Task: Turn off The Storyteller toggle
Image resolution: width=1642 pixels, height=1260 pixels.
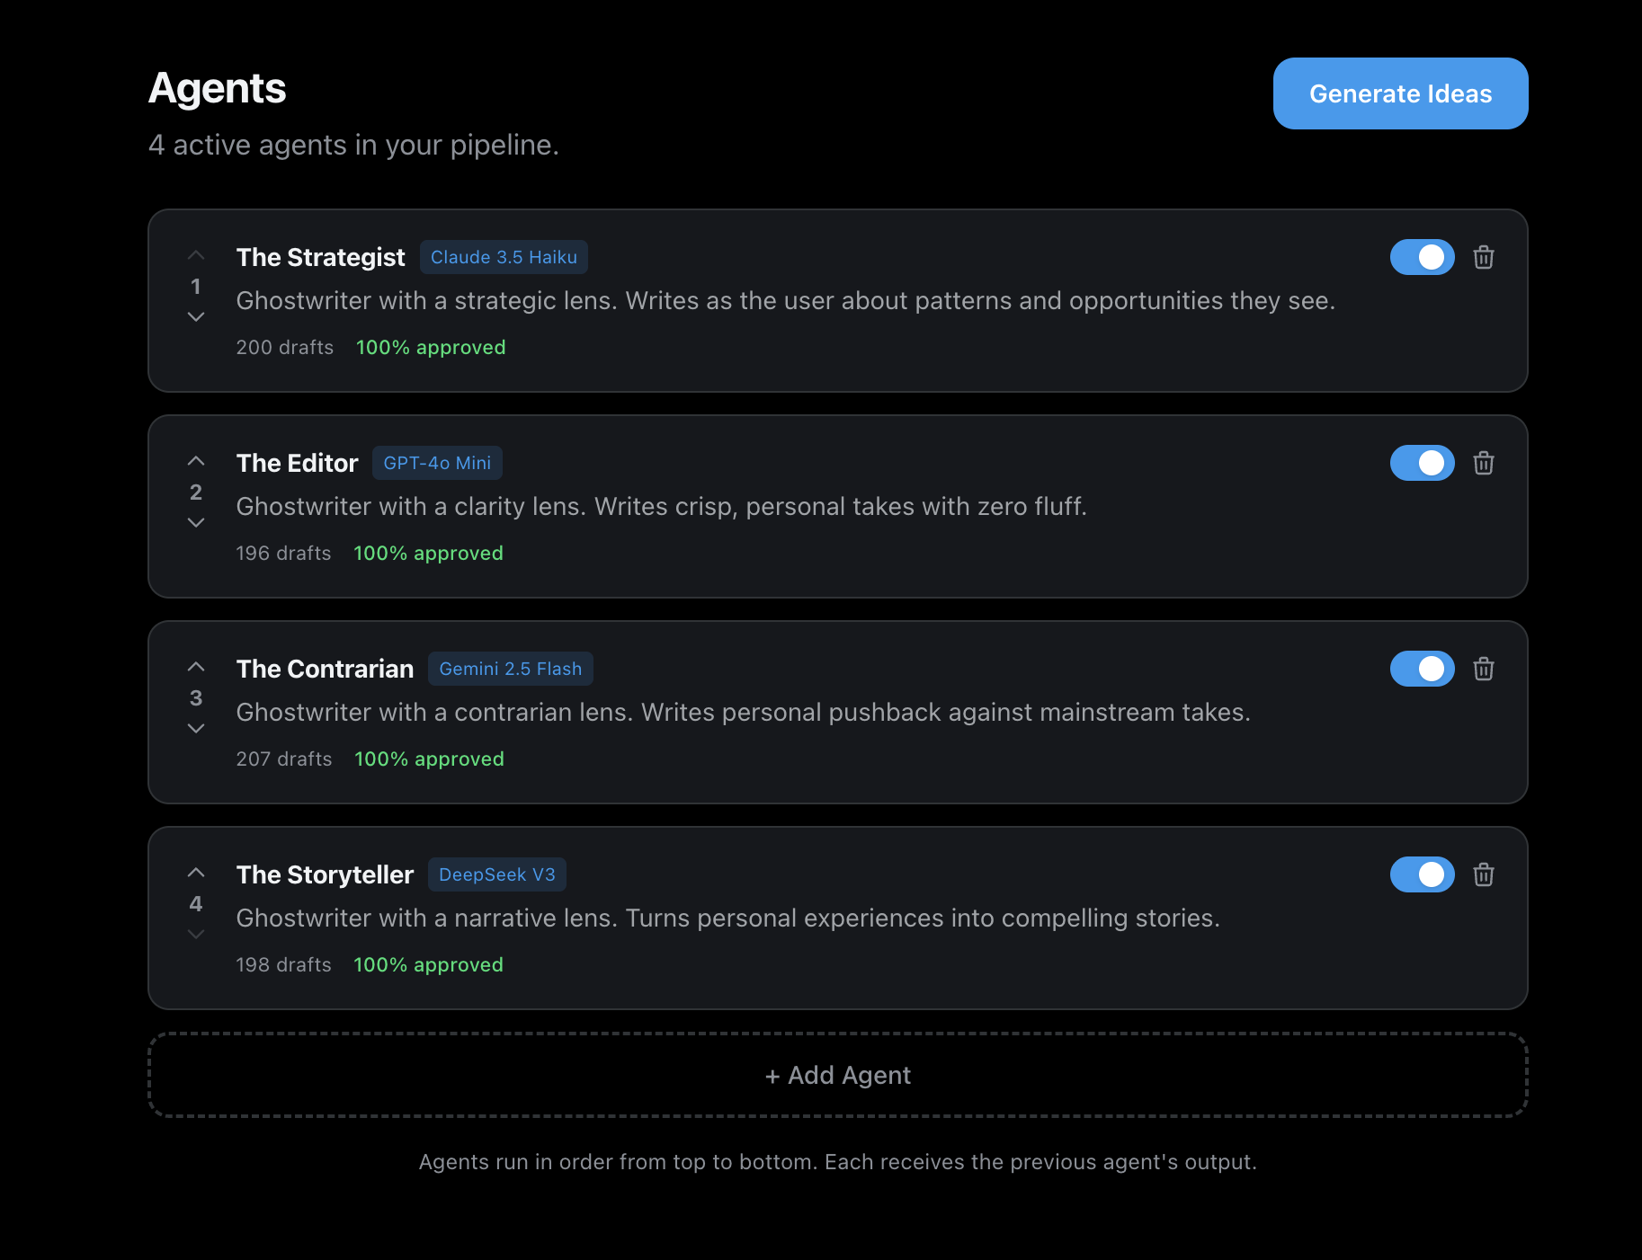Action: pos(1422,875)
